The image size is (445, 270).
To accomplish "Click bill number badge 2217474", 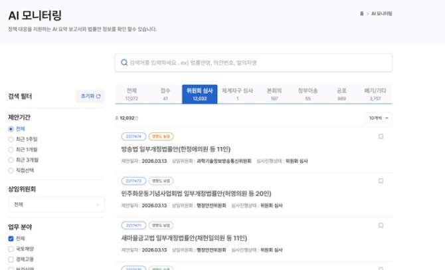I will tap(133, 136).
